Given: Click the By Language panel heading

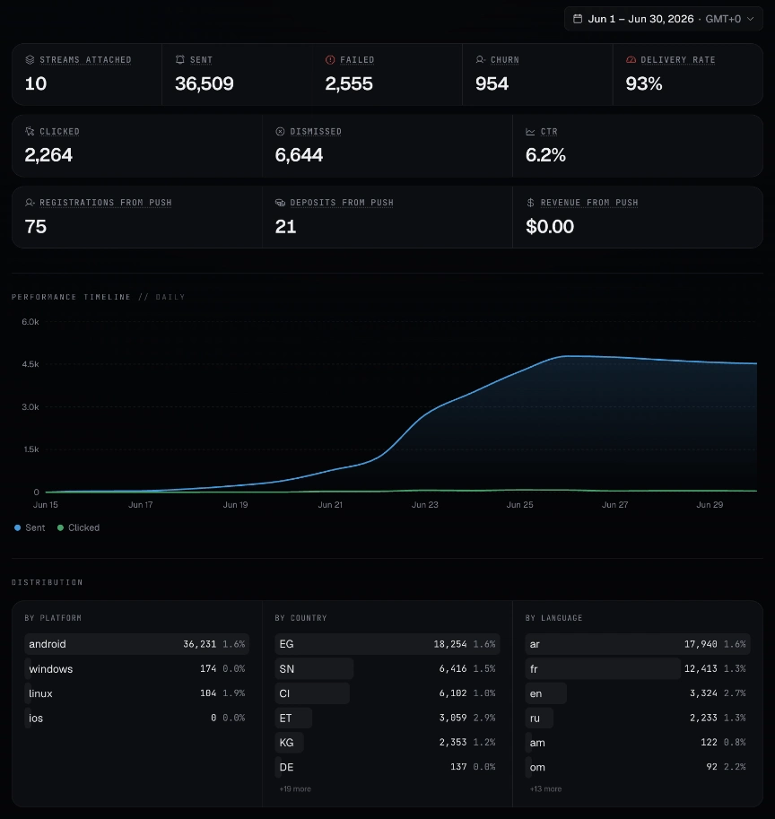Looking at the screenshot, I should click(553, 618).
